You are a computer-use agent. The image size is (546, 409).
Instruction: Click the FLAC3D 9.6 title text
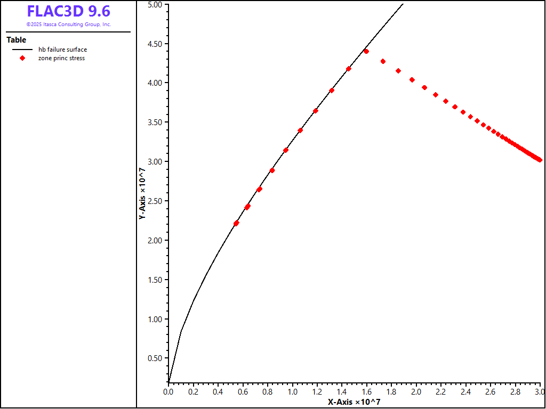[x=69, y=11]
